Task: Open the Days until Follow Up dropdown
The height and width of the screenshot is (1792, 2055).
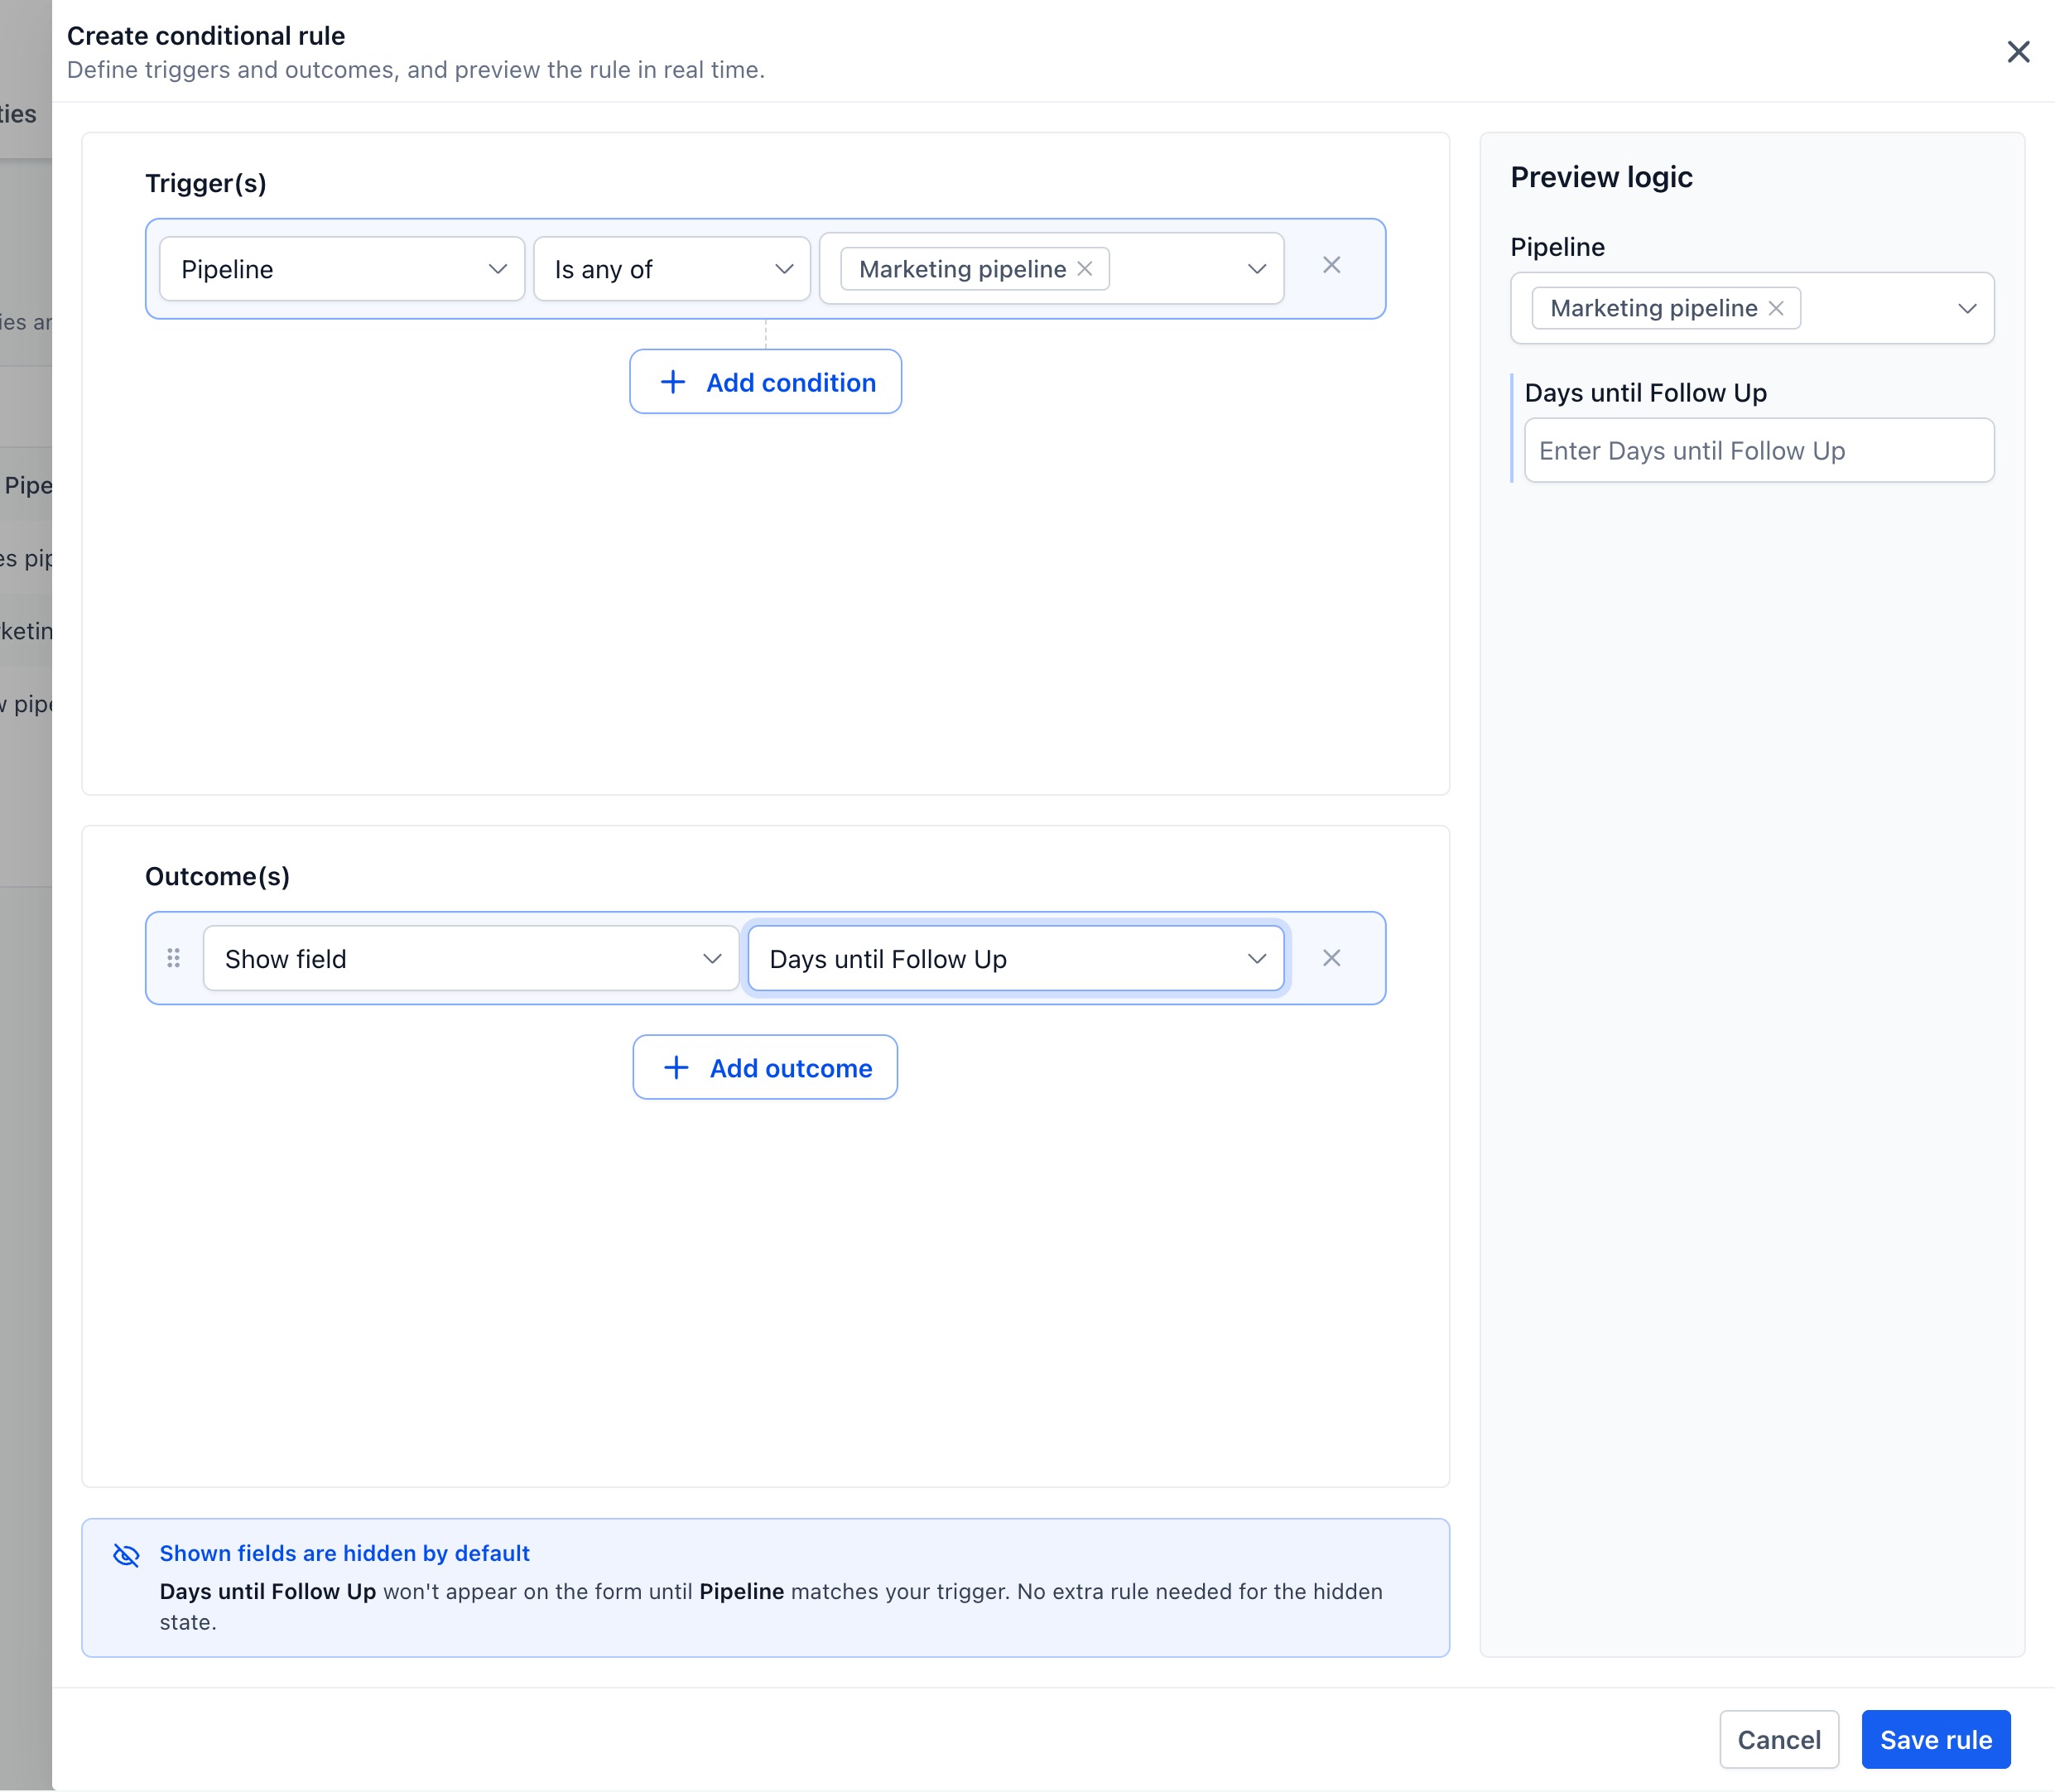Action: click(1016, 958)
